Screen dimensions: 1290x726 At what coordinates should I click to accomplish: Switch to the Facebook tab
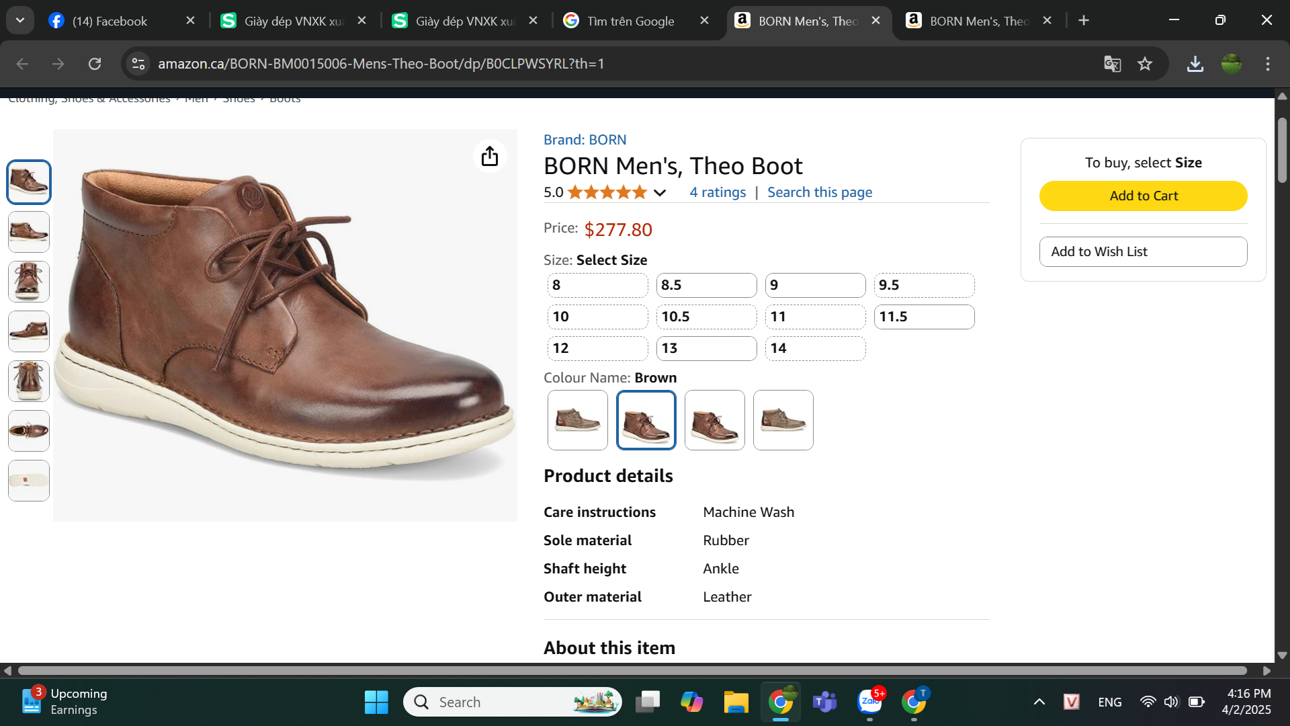pyautogui.click(x=110, y=21)
